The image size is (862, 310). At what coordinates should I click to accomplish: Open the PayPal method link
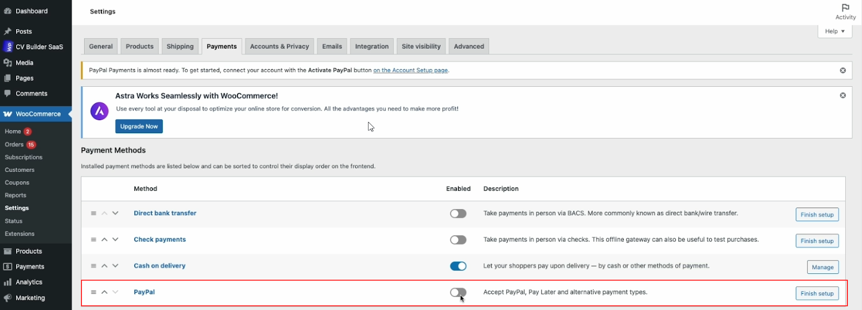click(144, 292)
